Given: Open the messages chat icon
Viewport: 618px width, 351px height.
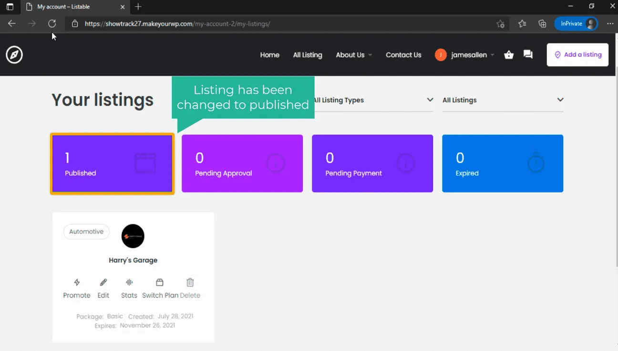Looking at the screenshot, I should tap(528, 55).
